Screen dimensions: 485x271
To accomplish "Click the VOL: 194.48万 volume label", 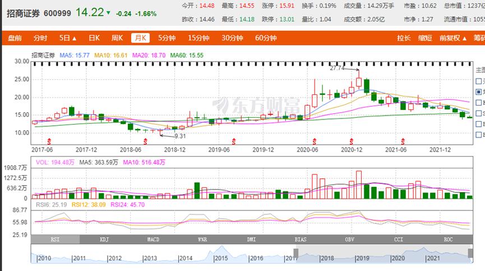I will pos(55,162).
